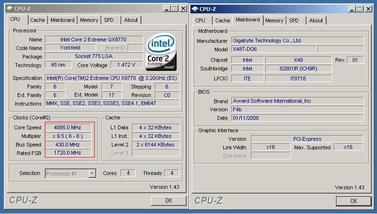This screenshot has width=377, height=214.
Task: Click the chipset Rev. value '01'
Action: click(x=355, y=60)
